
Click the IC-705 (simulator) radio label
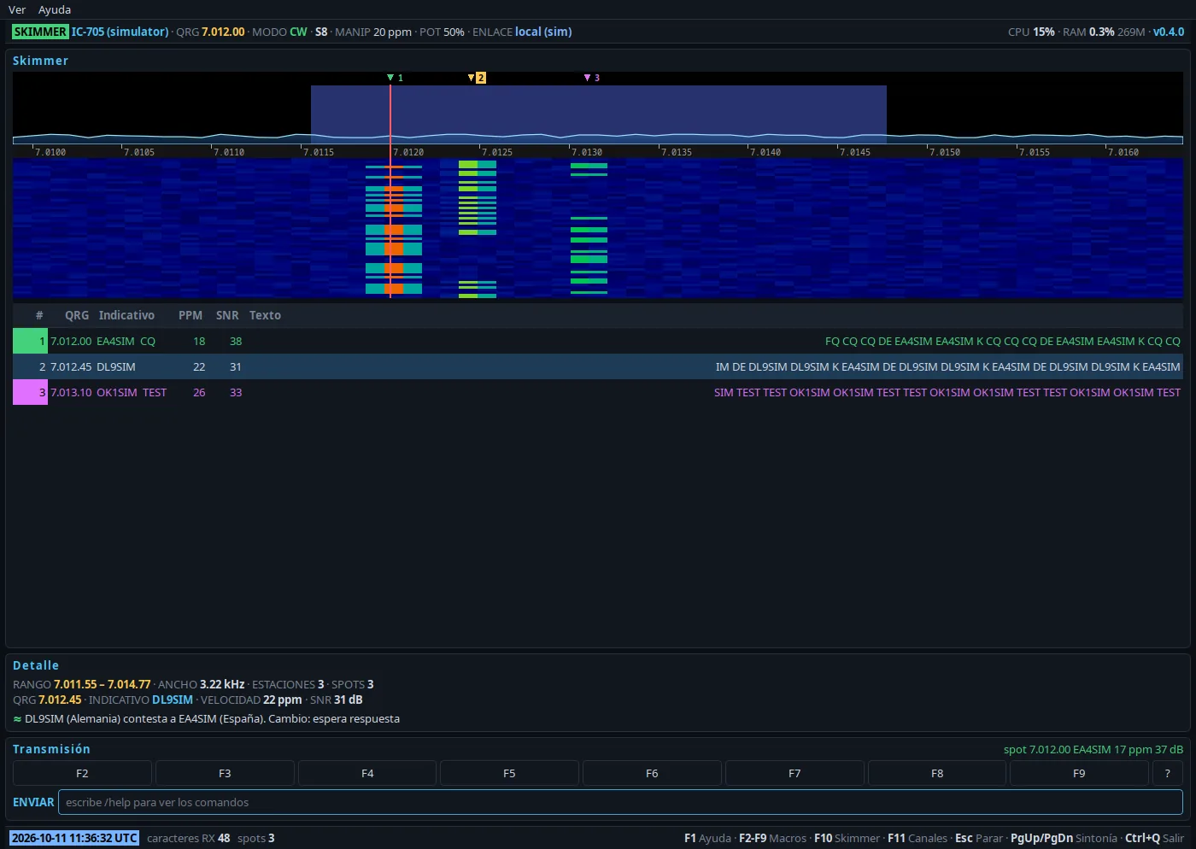120,32
